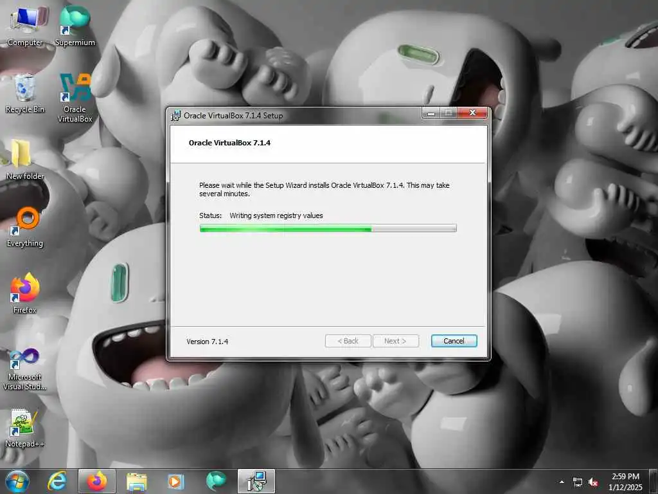Launch Supermium from the taskbar
Image resolution: width=658 pixels, height=494 pixels.
point(216,481)
